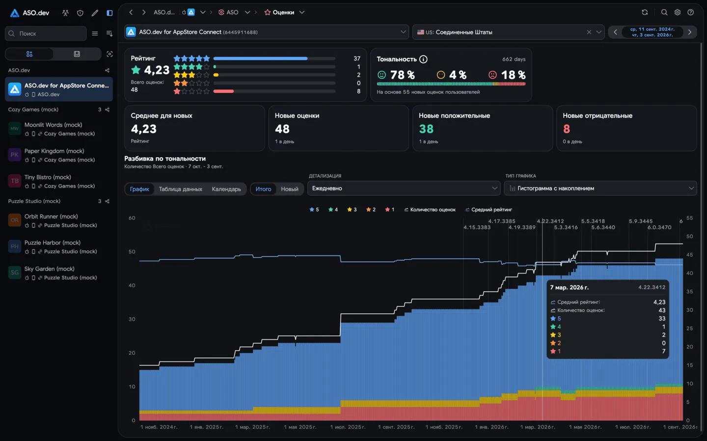Click the share icon beside the ASO.dev group

tap(107, 70)
